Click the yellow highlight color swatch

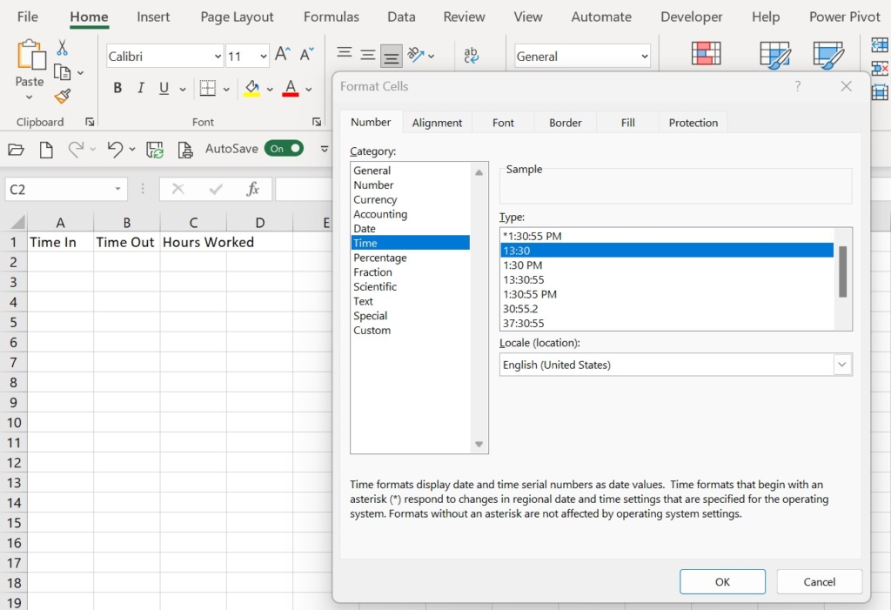pos(251,94)
